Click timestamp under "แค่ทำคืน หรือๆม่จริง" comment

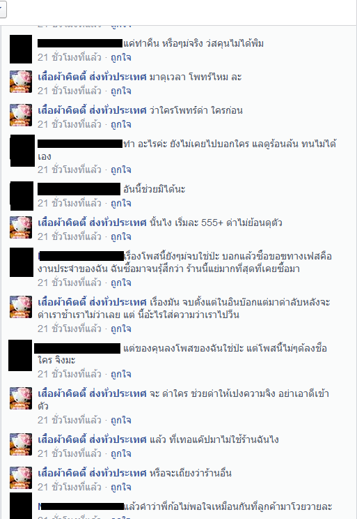coord(70,57)
